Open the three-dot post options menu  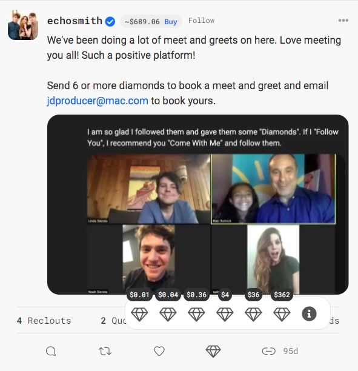point(343,21)
